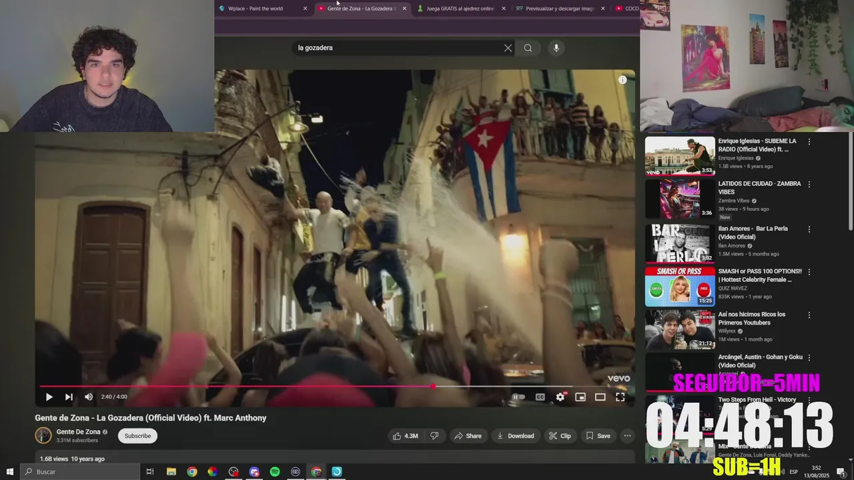Click the YouTube search magnifier button
This screenshot has height=480, width=854.
(528, 48)
